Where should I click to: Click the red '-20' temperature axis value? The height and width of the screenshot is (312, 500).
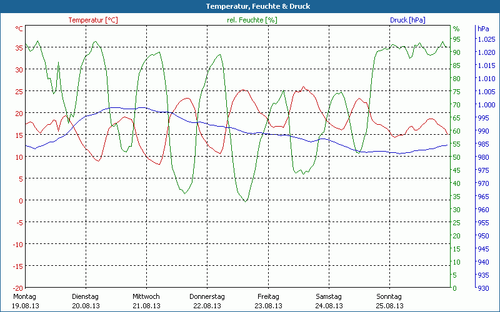(x=18, y=288)
